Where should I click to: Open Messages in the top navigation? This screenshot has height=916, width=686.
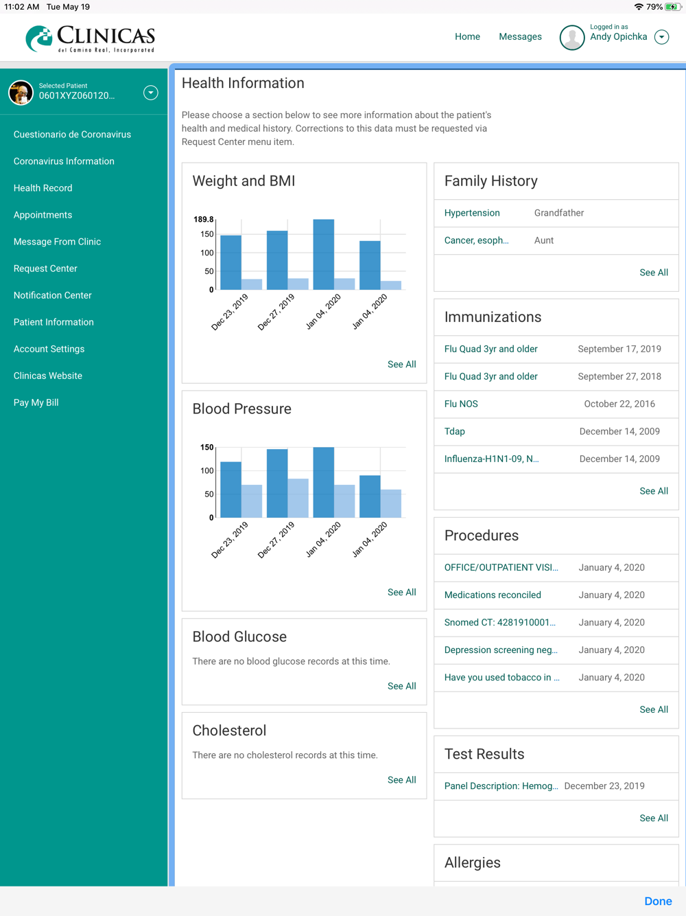pos(520,37)
